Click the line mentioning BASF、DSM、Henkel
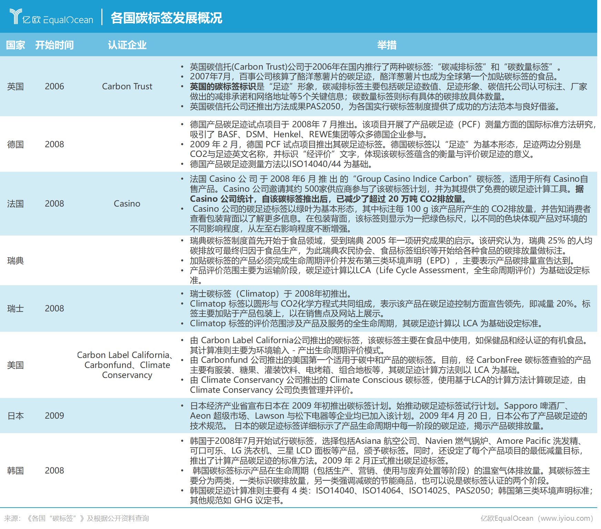The image size is (601, 529). (x=309, y=134)
